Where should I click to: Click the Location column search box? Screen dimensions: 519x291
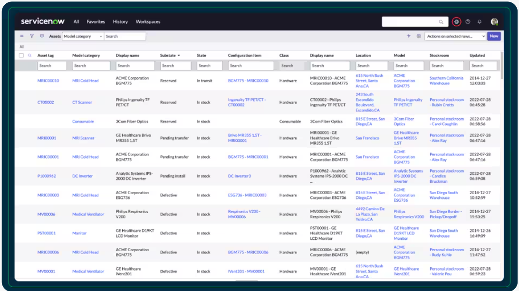tap(371, 66)
